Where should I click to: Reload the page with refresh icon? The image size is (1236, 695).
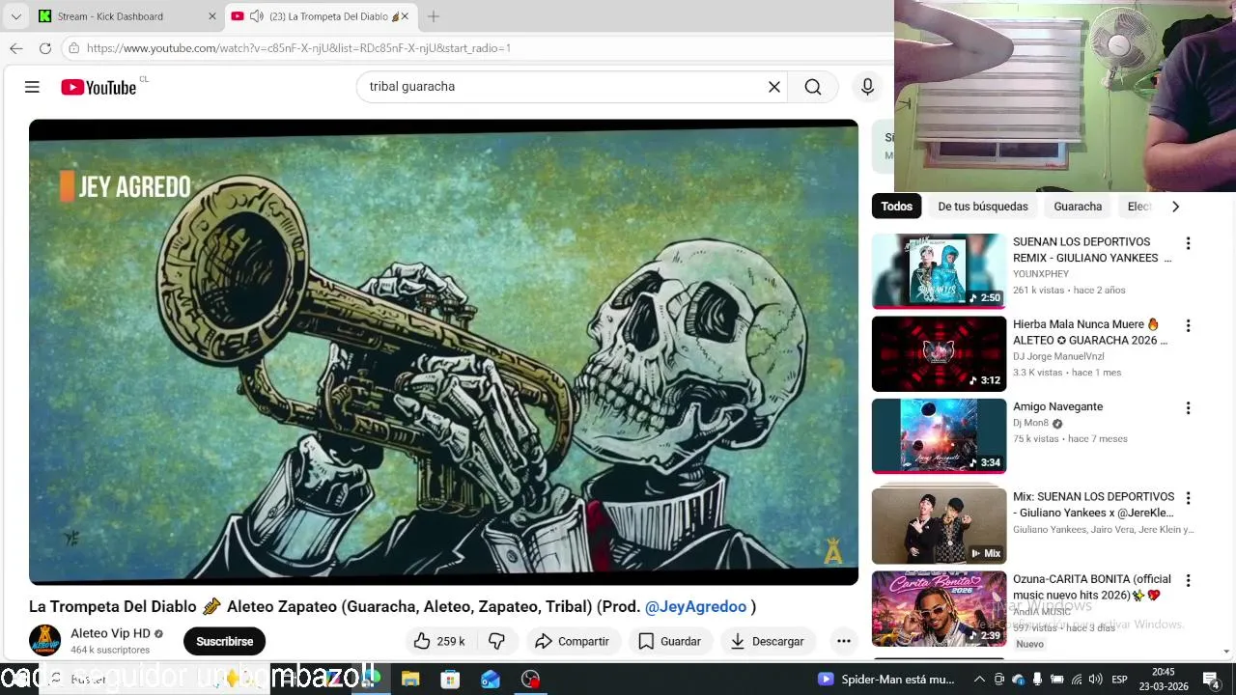click(45, 47)
